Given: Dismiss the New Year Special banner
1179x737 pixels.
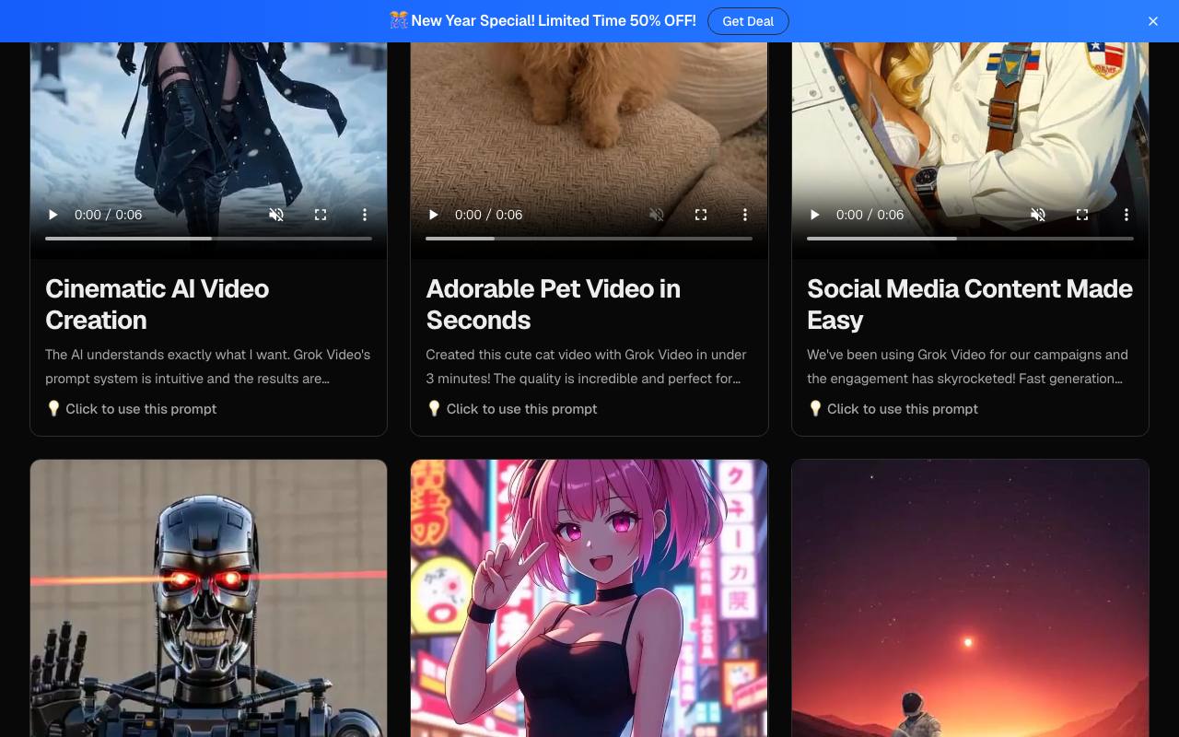Looking at the screenshot, I should (1153, 21).
